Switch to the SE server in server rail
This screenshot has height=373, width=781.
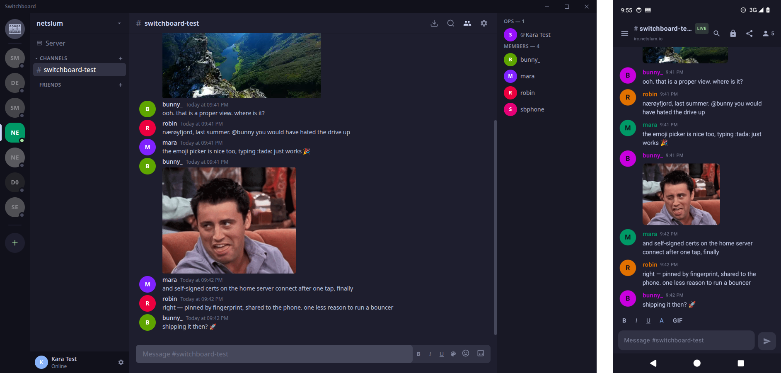[15, 207]
